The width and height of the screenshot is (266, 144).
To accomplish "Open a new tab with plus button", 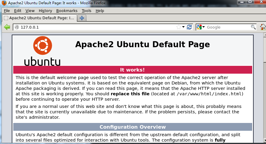I will pyautogui.click(x=82, y=18).
